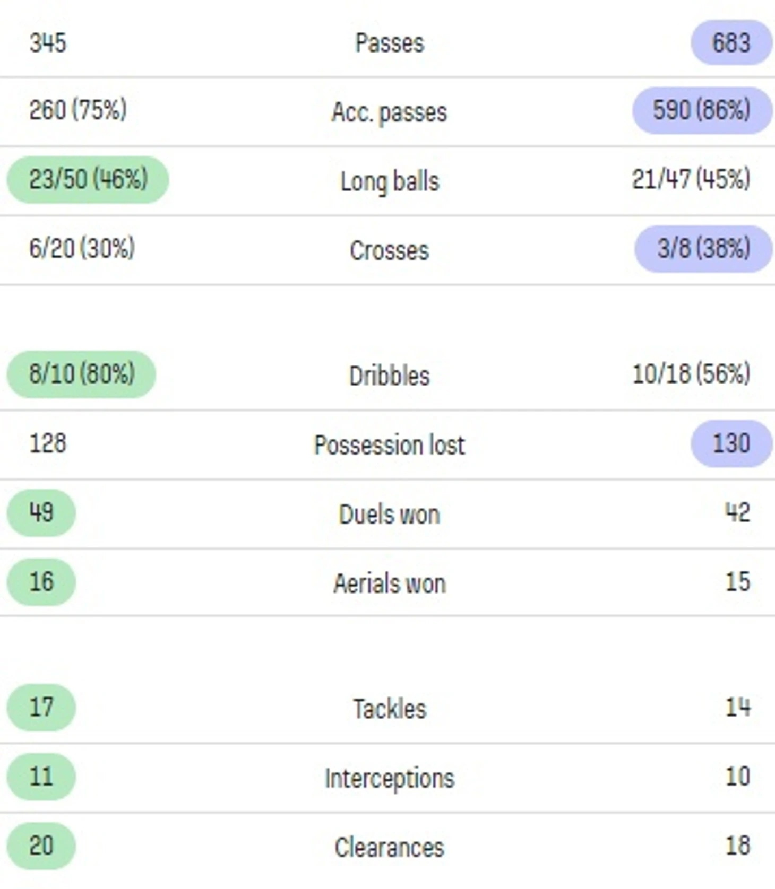Click the Interceptions stat label
775x889 pixels.
[389, 778]
